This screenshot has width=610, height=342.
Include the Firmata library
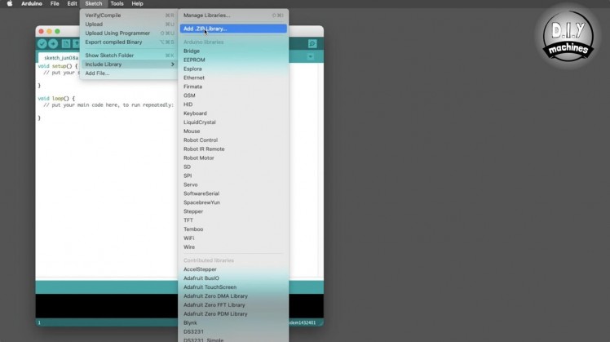pyautogui.click(x=233, y=87)
